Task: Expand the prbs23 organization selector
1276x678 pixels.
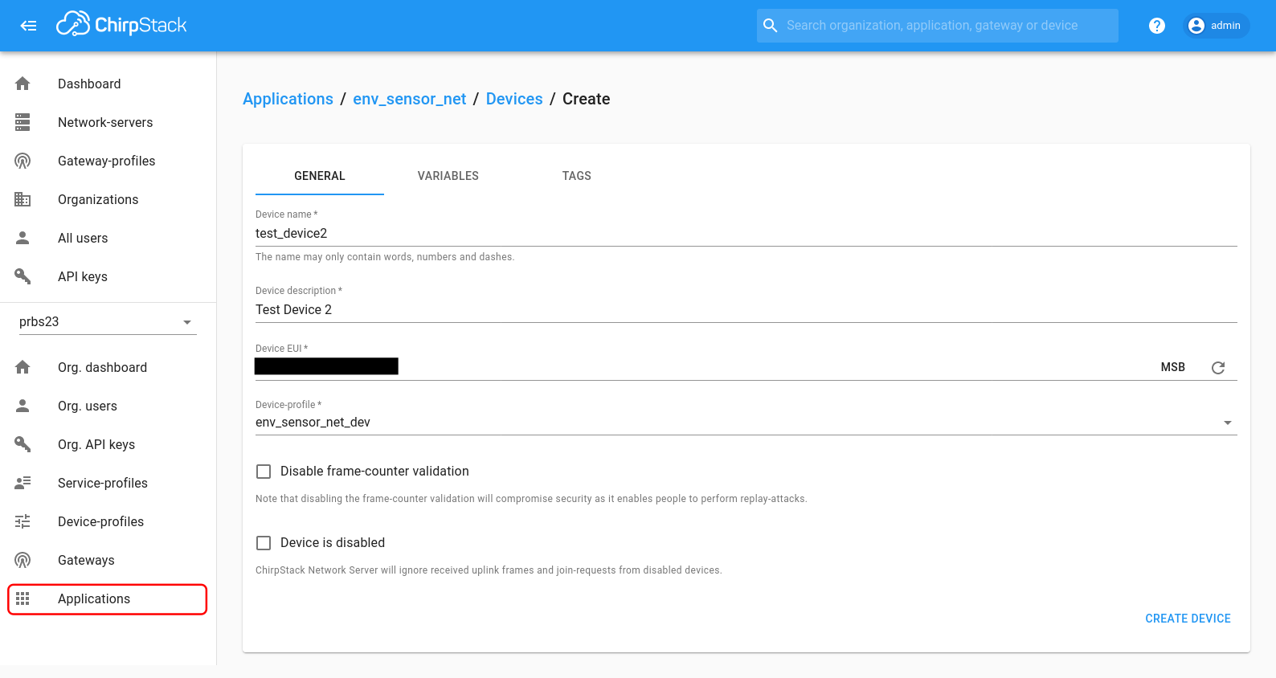Action: 108,321
